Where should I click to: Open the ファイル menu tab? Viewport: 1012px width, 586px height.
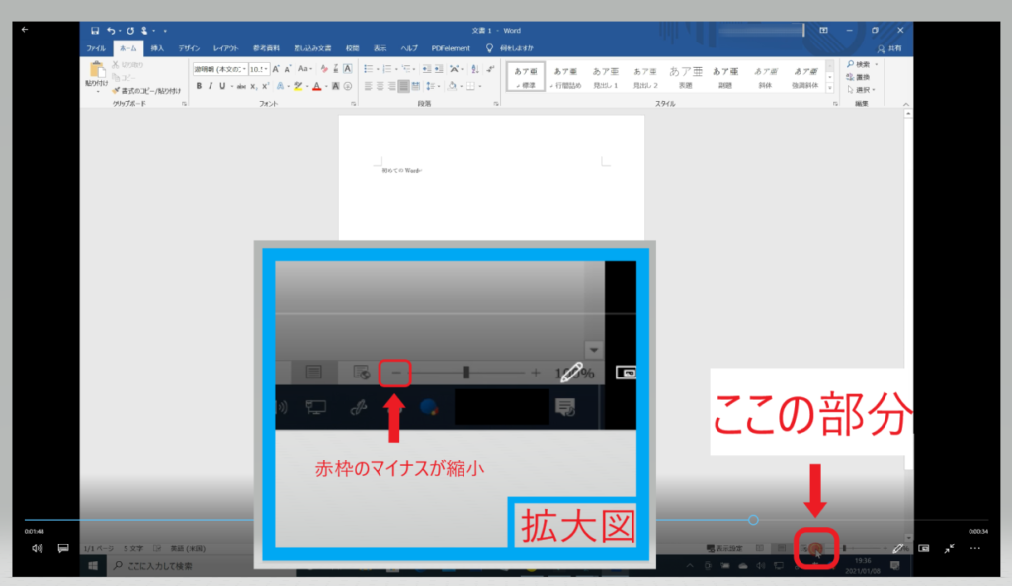click(96, 47)
